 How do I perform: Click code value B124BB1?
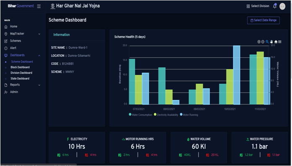[x=68, y=64]
